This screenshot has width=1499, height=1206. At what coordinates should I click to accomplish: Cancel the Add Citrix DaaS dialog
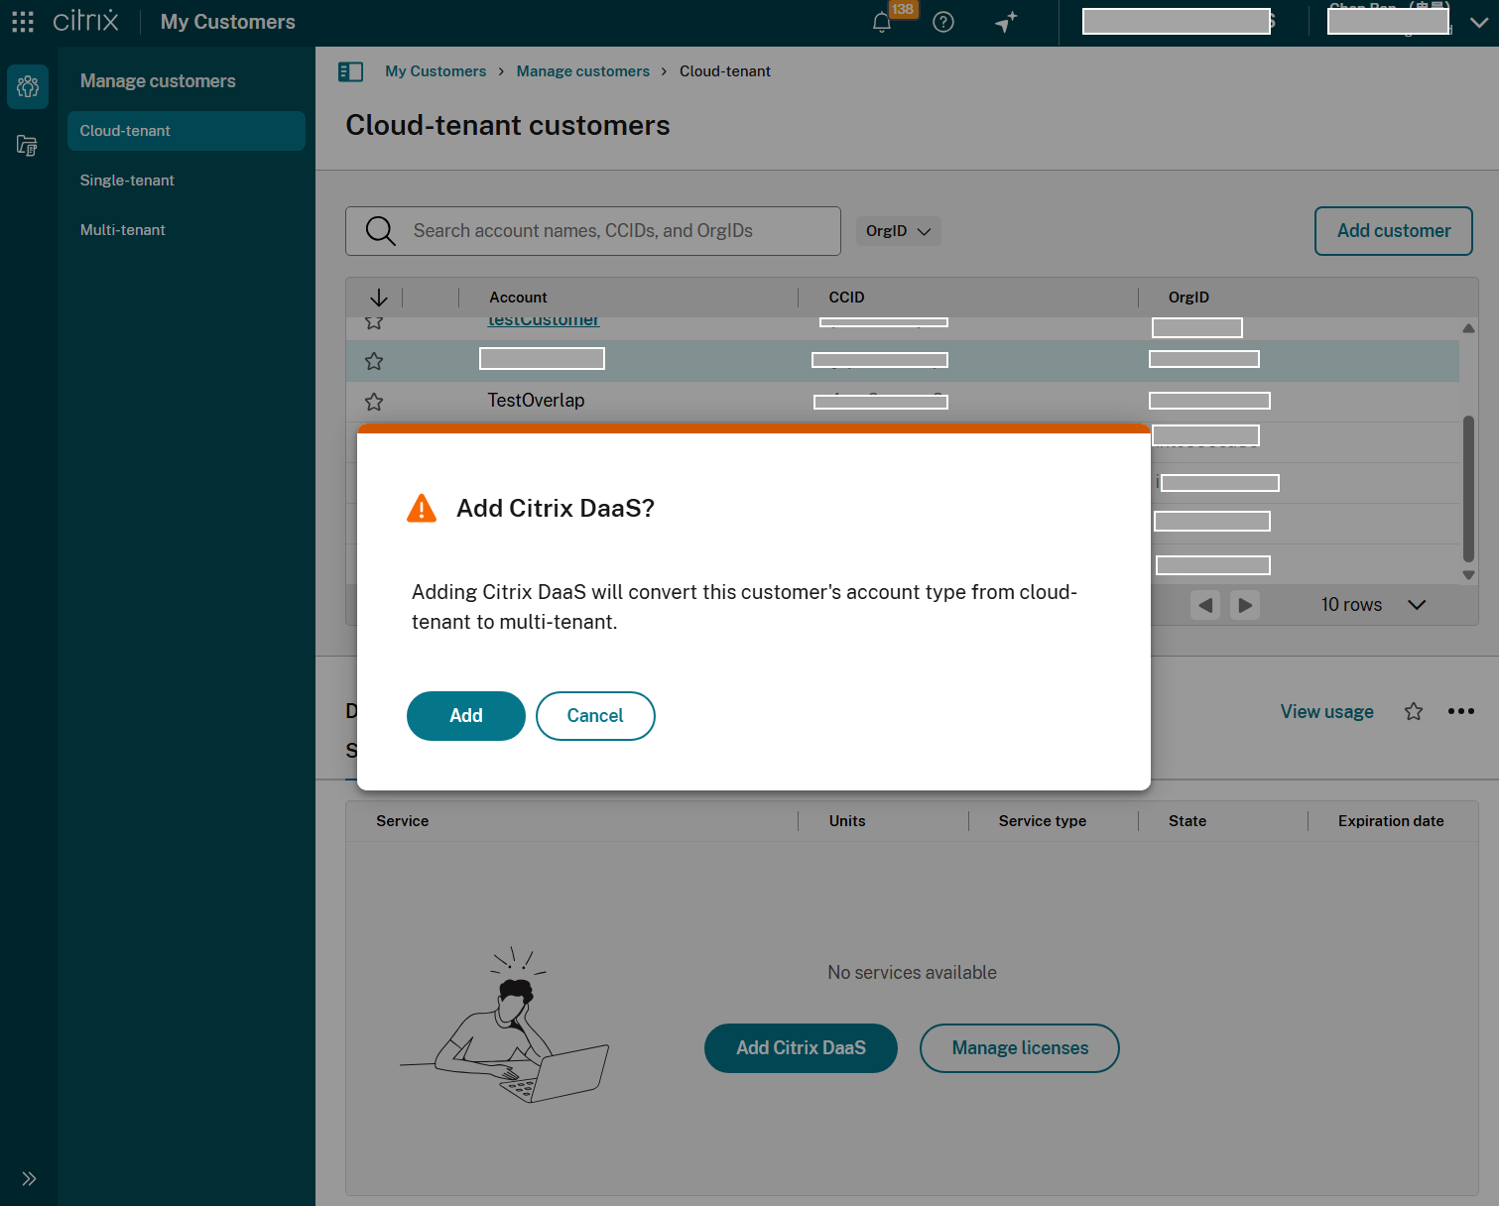click(x=595, y=715)
